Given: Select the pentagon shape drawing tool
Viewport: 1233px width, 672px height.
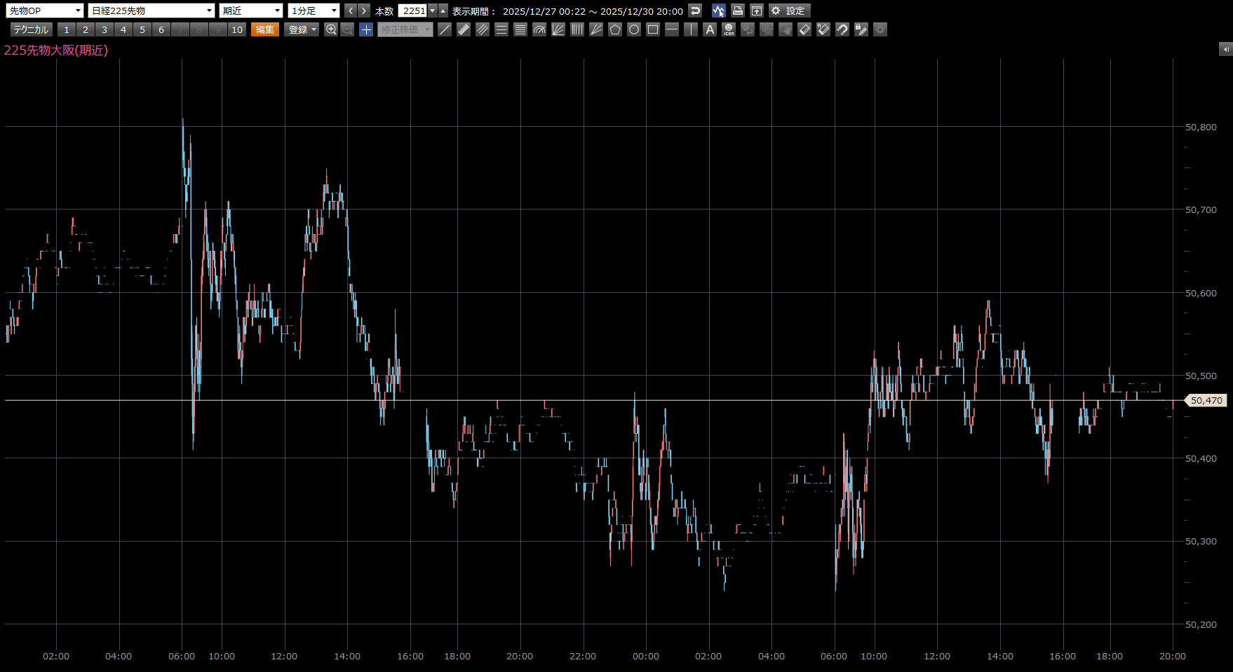Looking at the screenshot, I should click(x=615, y=29).
